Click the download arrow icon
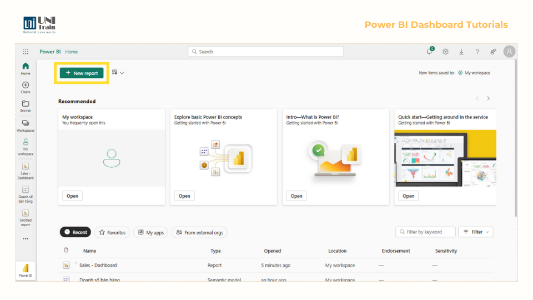 [461, 52]
